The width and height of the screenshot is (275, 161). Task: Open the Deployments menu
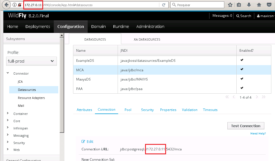[x=38, y=27]
